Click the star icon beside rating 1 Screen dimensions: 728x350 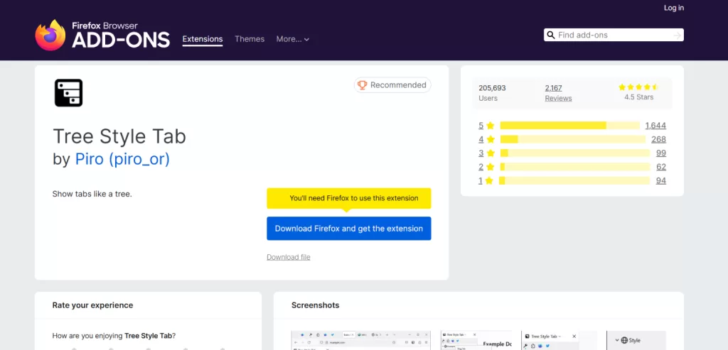pyautogui.click(x=490, y=181)
